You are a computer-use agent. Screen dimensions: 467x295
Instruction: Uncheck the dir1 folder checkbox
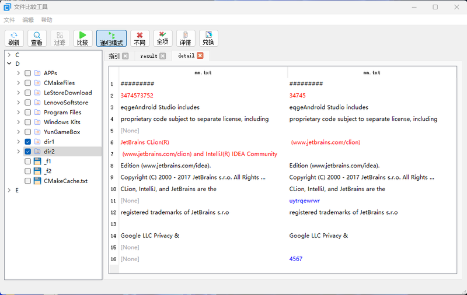tap(27, 142)
